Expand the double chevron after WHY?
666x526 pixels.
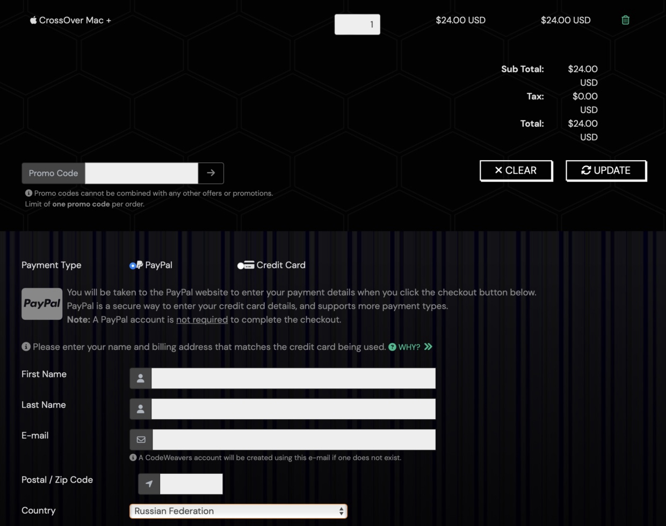[428, 347]
